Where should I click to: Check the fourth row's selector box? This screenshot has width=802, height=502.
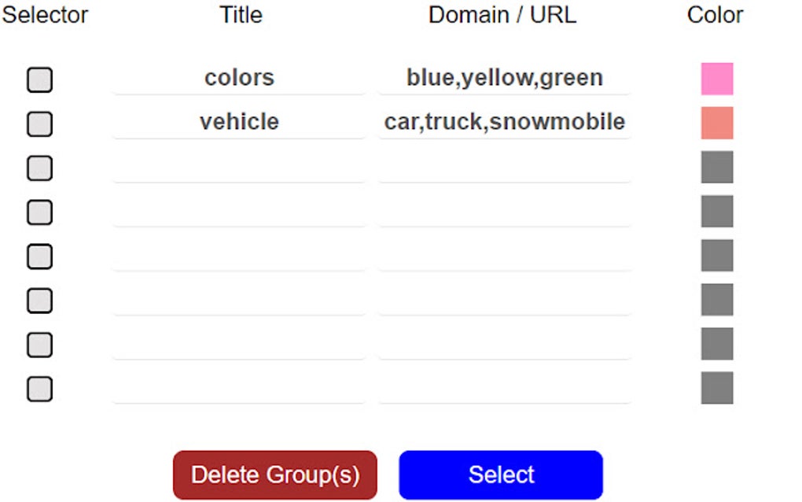39,212
